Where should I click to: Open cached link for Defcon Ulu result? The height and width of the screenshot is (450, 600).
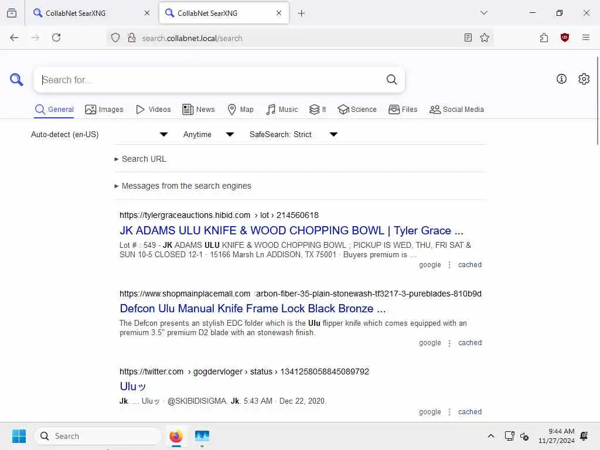(470, 343)
